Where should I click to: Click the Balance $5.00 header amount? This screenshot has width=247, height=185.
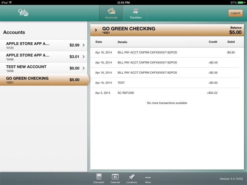click(235, 32)
